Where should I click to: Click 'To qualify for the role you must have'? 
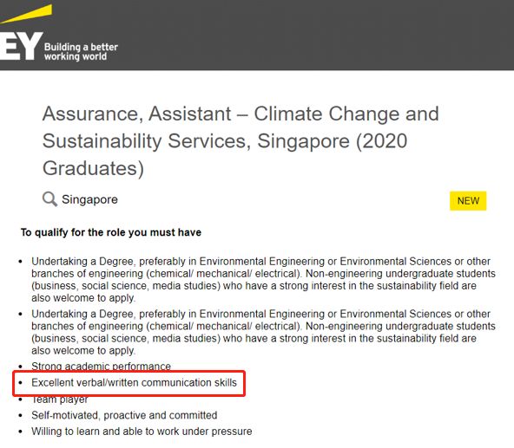pos(111,232)
